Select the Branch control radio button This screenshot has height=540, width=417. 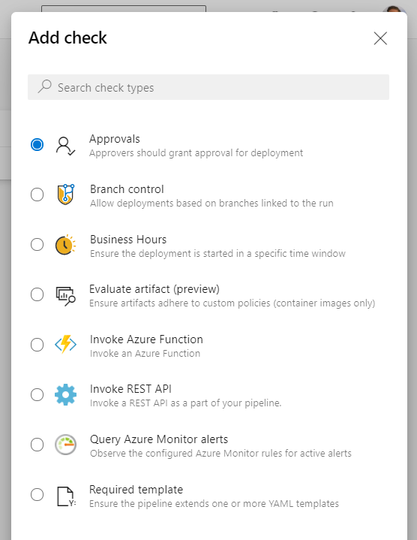37,195
